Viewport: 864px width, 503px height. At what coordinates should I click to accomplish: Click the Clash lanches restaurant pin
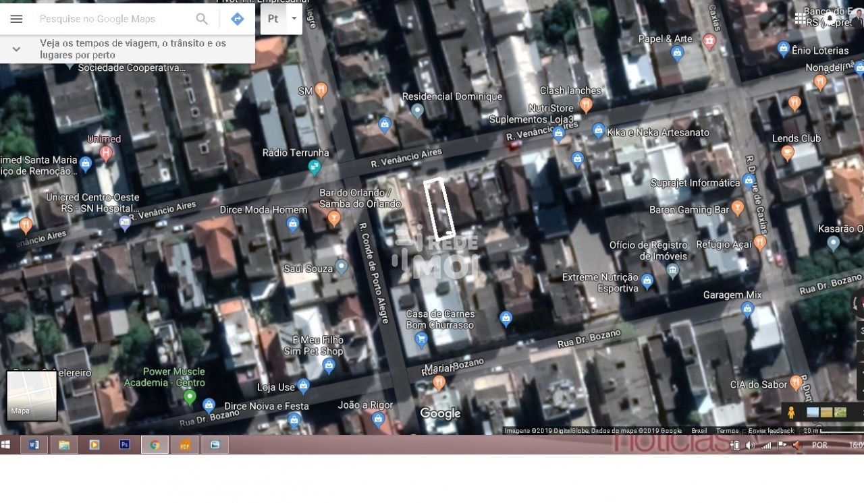586,105
